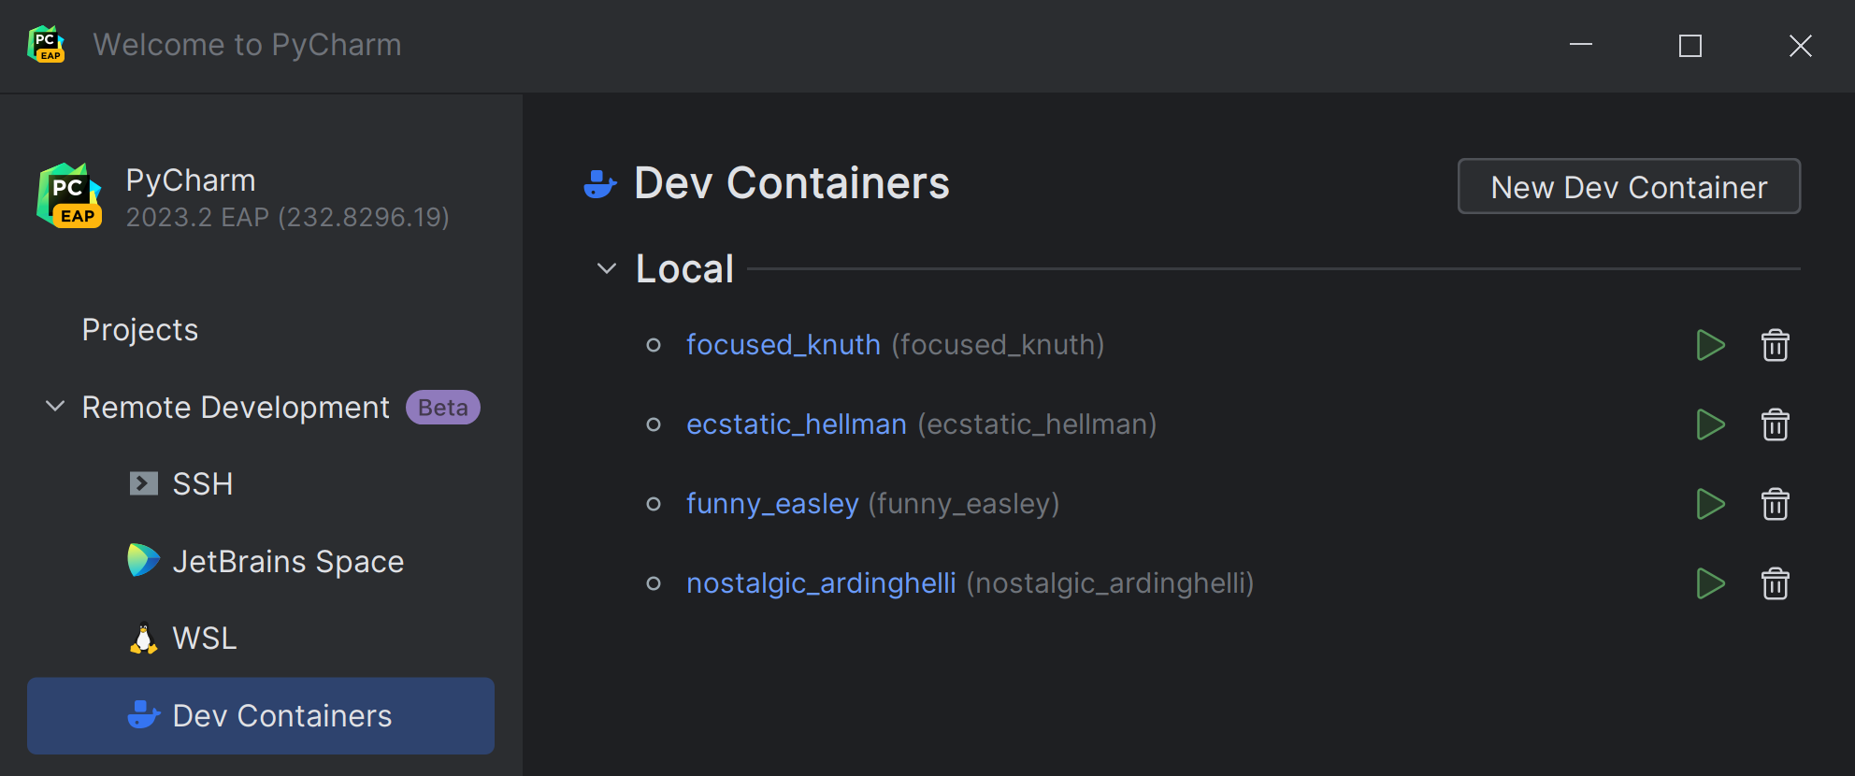Click the Beta badge
The image size is (1855, 776).
pos(443,408)
